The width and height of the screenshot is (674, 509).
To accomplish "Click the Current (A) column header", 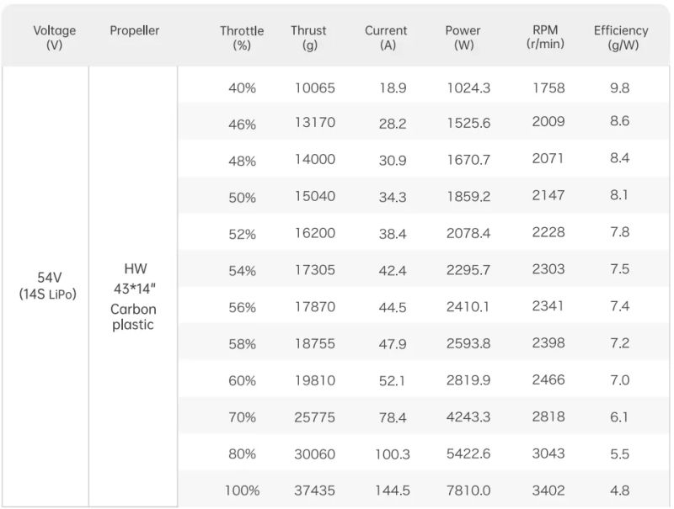I will pyautogui.click(x=387, y=38).
